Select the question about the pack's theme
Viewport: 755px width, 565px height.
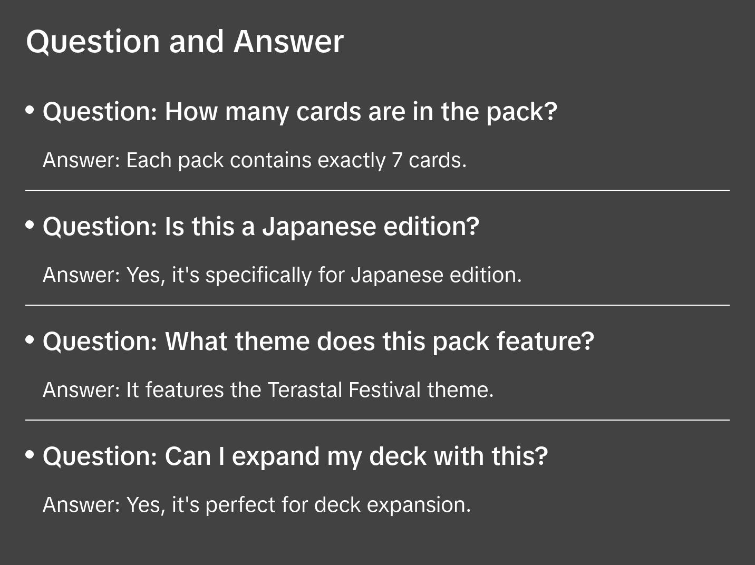pos(318,342)
